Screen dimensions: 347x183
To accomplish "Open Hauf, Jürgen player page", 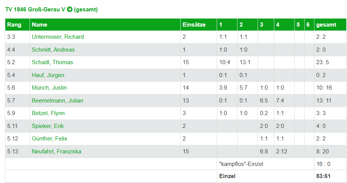I will tap(48, 75).
